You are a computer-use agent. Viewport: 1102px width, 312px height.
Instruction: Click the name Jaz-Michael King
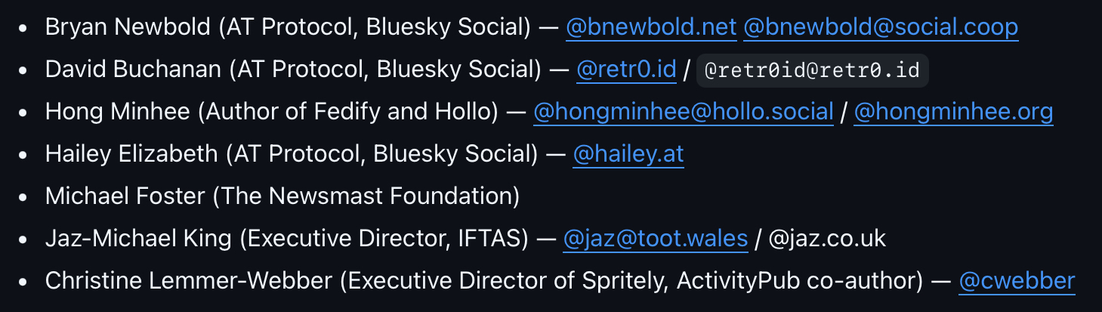tap(138, 239)
